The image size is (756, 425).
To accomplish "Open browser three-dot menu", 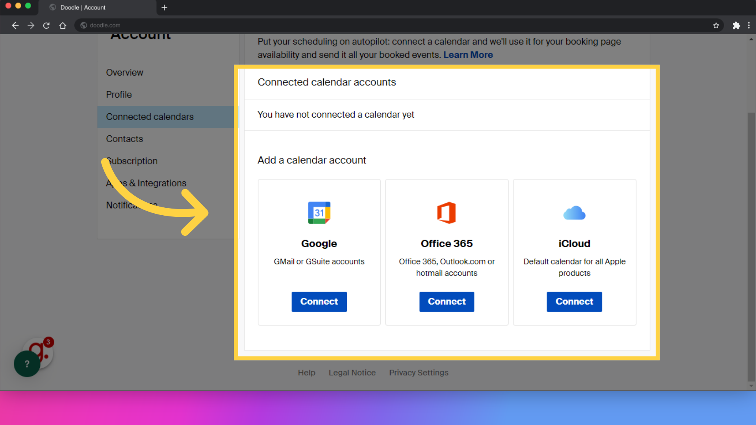I will click(x=749, y=26).
